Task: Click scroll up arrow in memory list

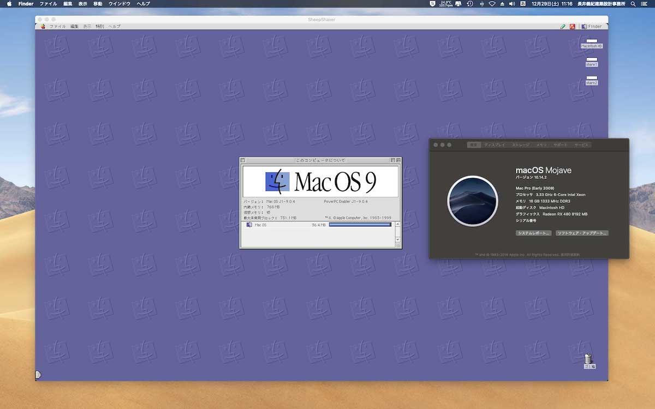Action: coord(397,224)
